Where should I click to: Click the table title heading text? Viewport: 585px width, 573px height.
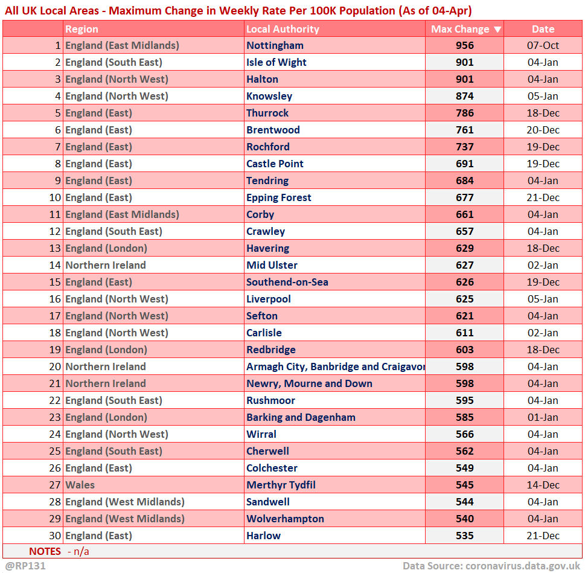238,10
